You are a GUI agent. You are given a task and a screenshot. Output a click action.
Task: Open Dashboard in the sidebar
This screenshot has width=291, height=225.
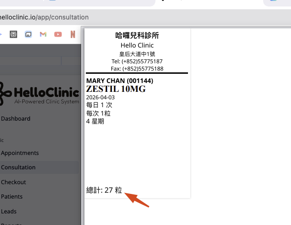16,119
